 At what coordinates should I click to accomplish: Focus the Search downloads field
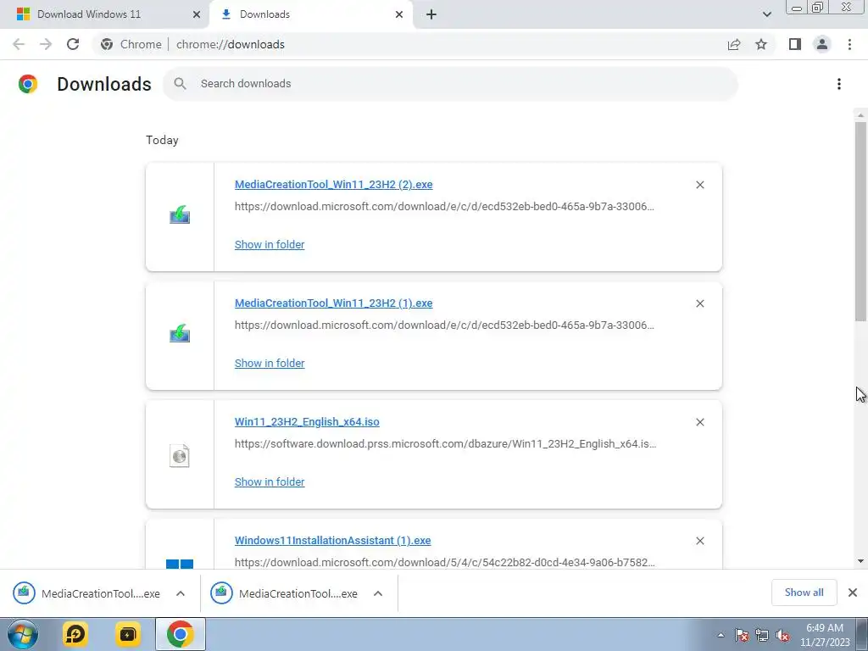point(451,84)
